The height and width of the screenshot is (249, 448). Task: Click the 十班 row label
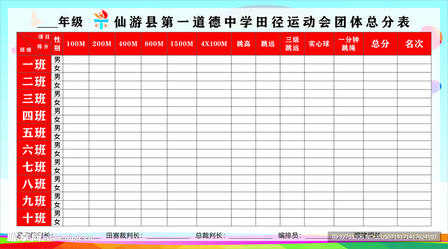click(34, 218)
